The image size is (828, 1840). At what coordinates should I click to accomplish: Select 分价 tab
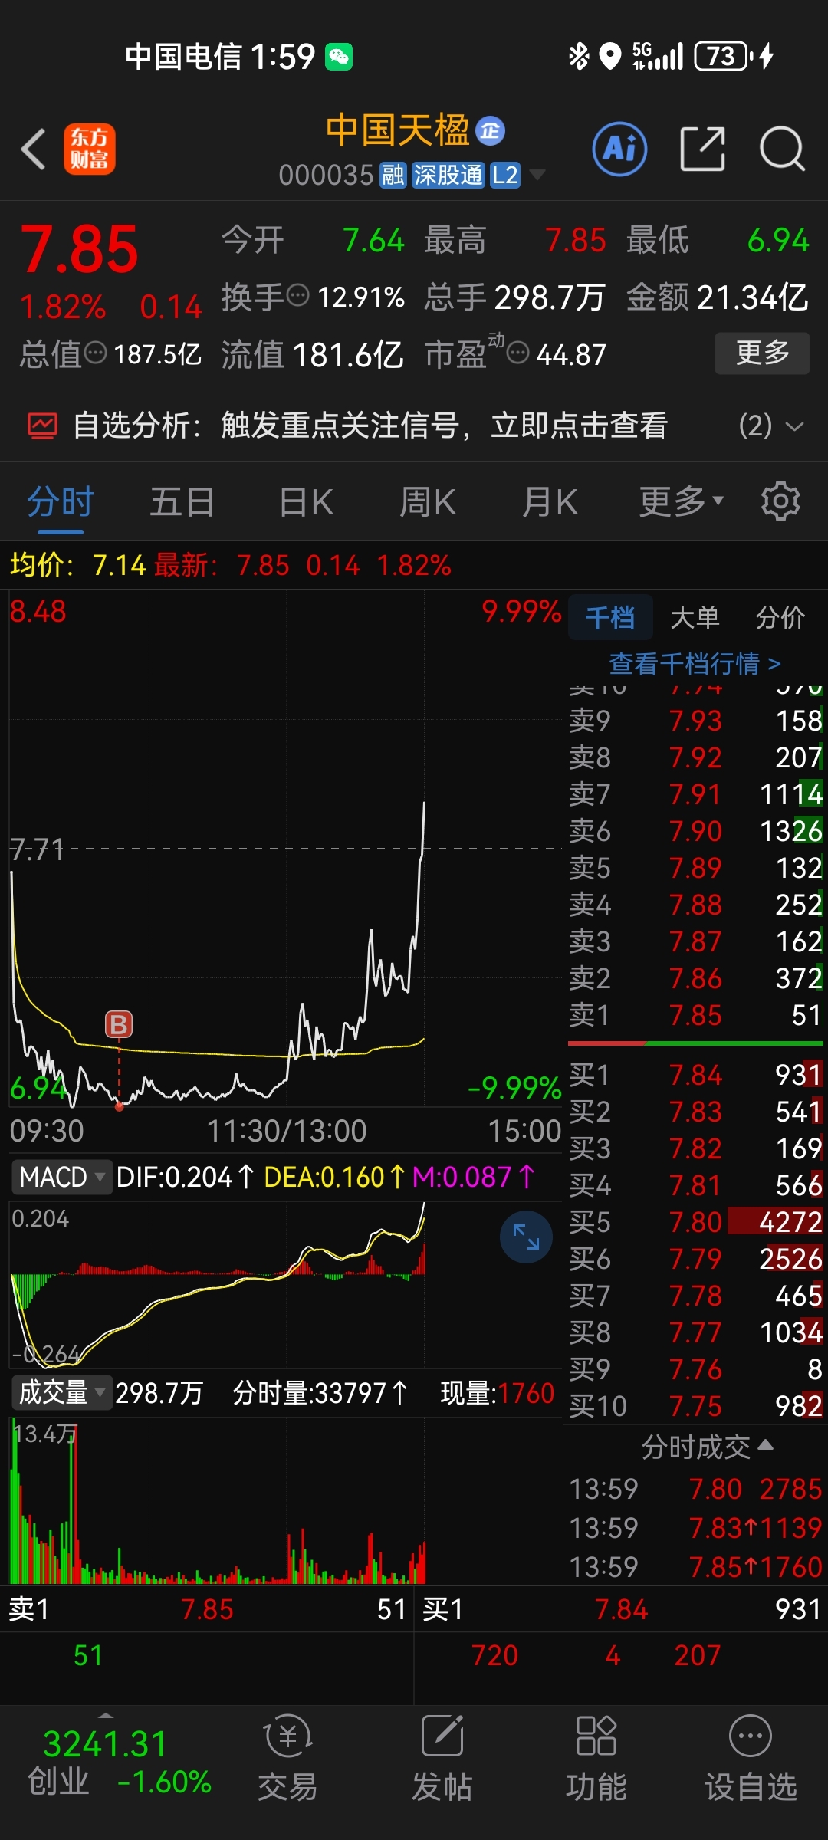point(780,616)
